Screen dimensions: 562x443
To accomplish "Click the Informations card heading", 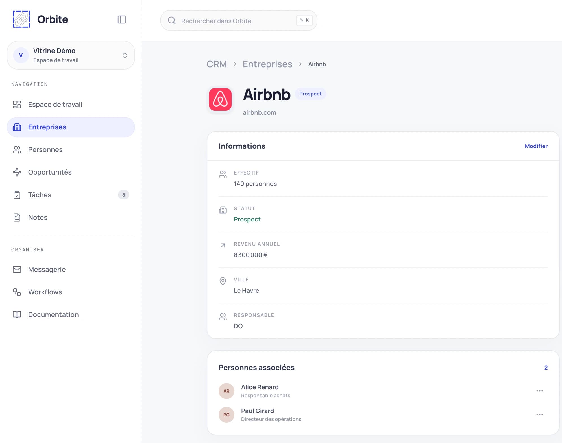I will [242, 146].
